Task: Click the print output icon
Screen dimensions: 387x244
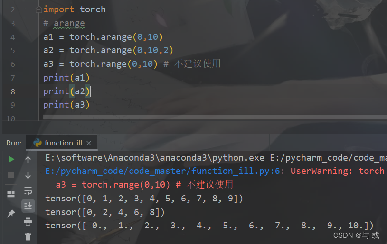Action: pyautogui.click(x=28, y=221)
